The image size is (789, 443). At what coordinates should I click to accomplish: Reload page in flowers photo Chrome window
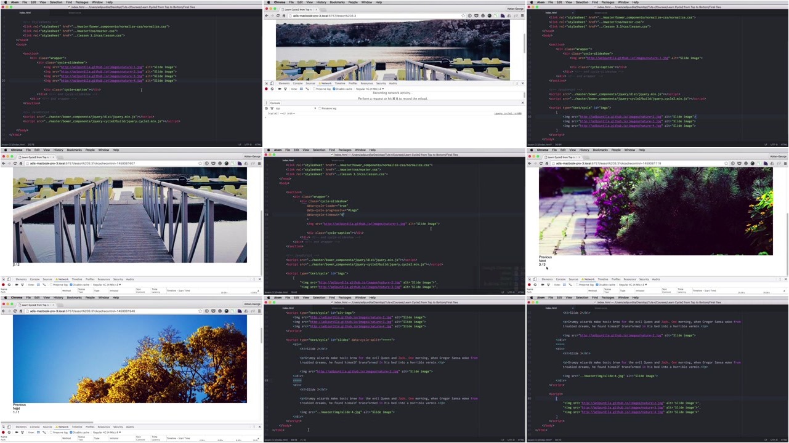coord(541,163)
